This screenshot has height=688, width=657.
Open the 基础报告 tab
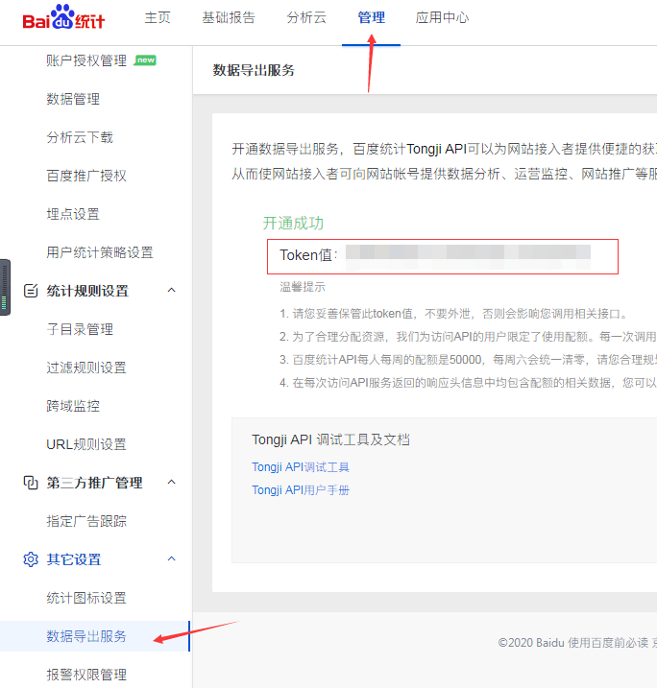229,17
